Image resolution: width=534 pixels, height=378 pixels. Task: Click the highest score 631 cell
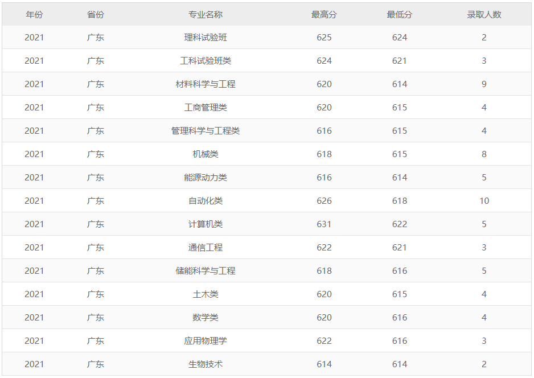324,224
